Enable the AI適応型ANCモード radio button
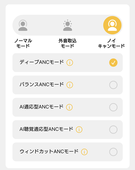The image size is (135, 170). point(113,107)
